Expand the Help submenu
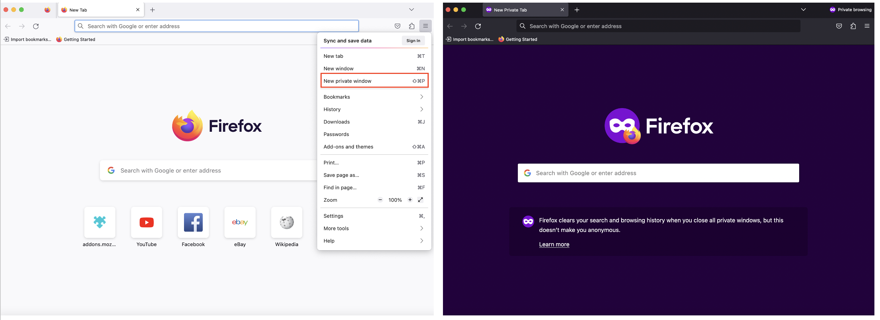Image resolution: width=880 pixels, height=320 pixels. pos(374,241)
